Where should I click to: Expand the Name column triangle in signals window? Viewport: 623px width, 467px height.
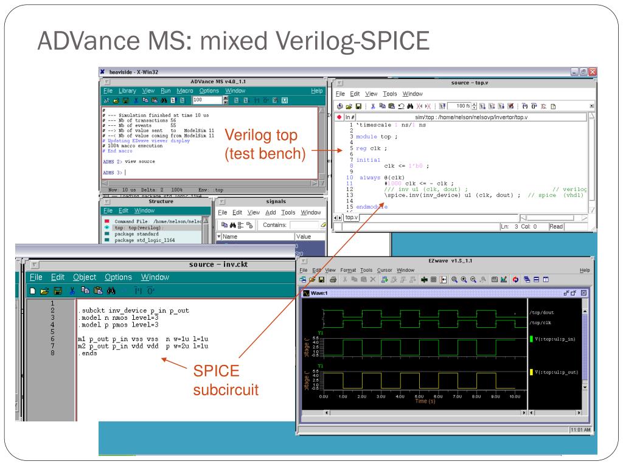(218, 237)
